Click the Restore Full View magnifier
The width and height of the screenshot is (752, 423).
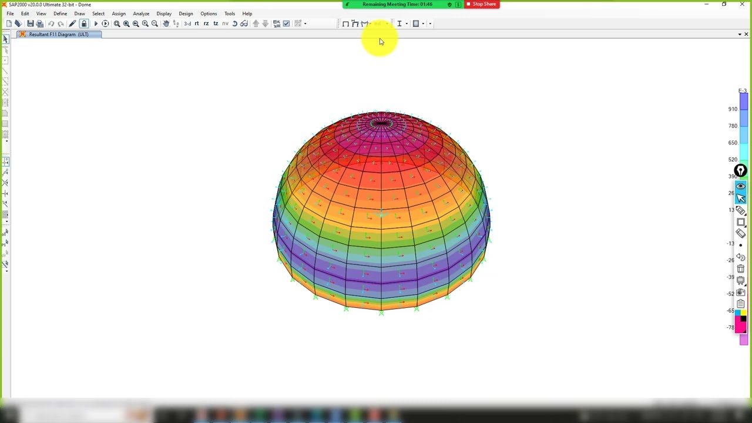(126, 23)
